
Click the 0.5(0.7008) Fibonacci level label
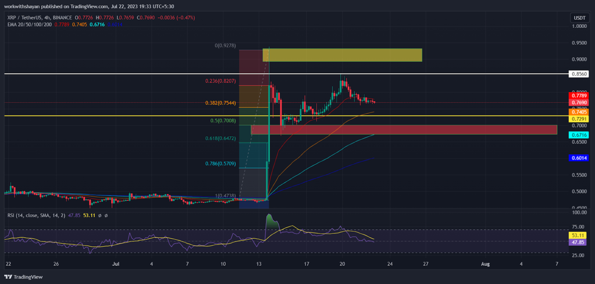(x=223, y=121)
